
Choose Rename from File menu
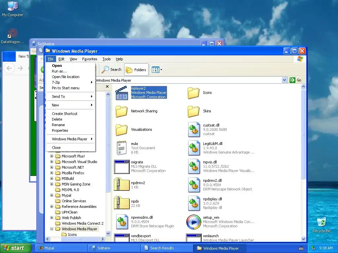[x=71, y=125]
